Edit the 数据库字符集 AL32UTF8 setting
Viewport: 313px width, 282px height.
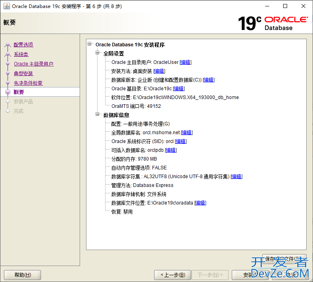click(x=237, y=177)
